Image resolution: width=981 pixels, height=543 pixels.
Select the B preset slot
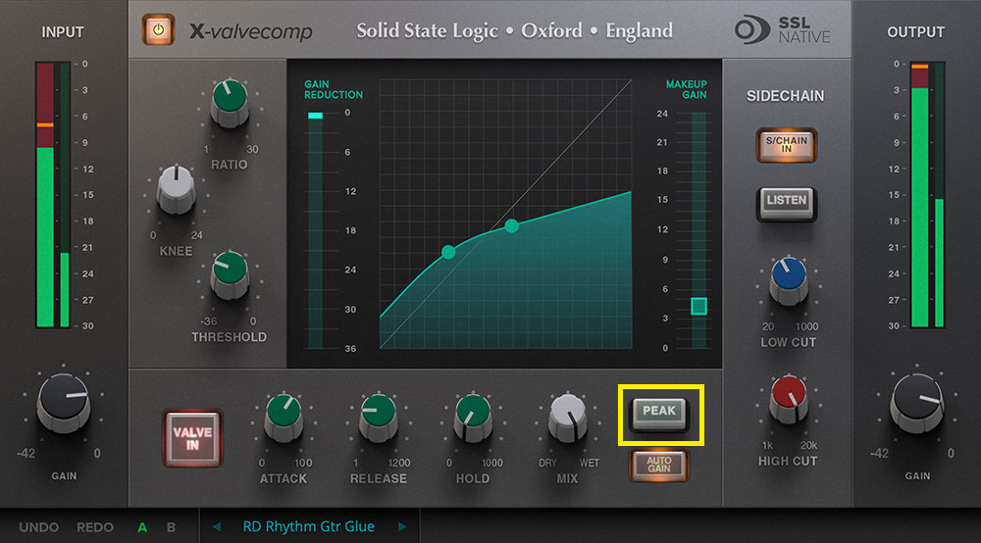tap(171, 527)
